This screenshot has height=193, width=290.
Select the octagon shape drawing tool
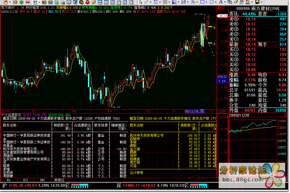click(212, 2)
